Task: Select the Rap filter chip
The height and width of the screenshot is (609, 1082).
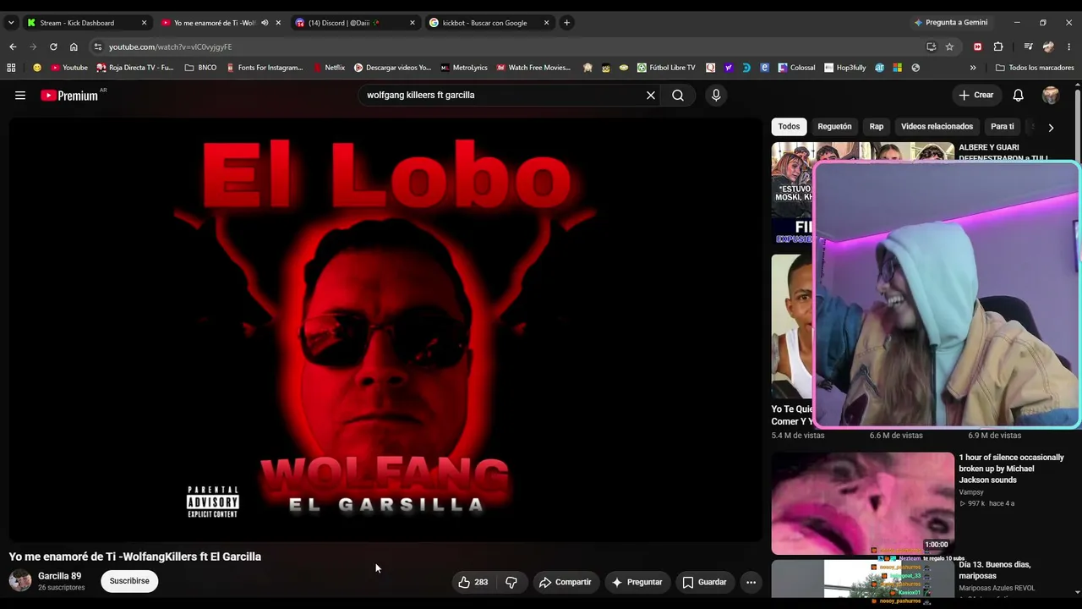Action: (x=877, y=127)
